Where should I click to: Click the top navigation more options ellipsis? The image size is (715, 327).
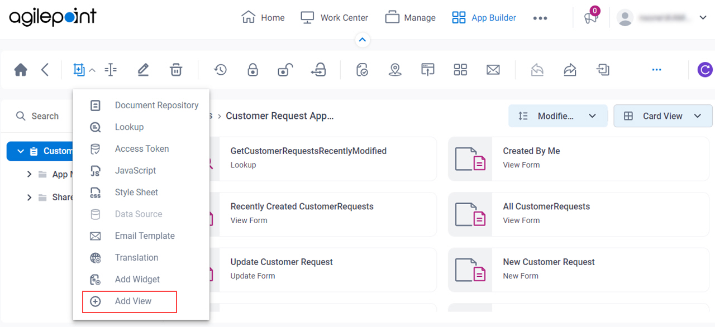(540, 18)
